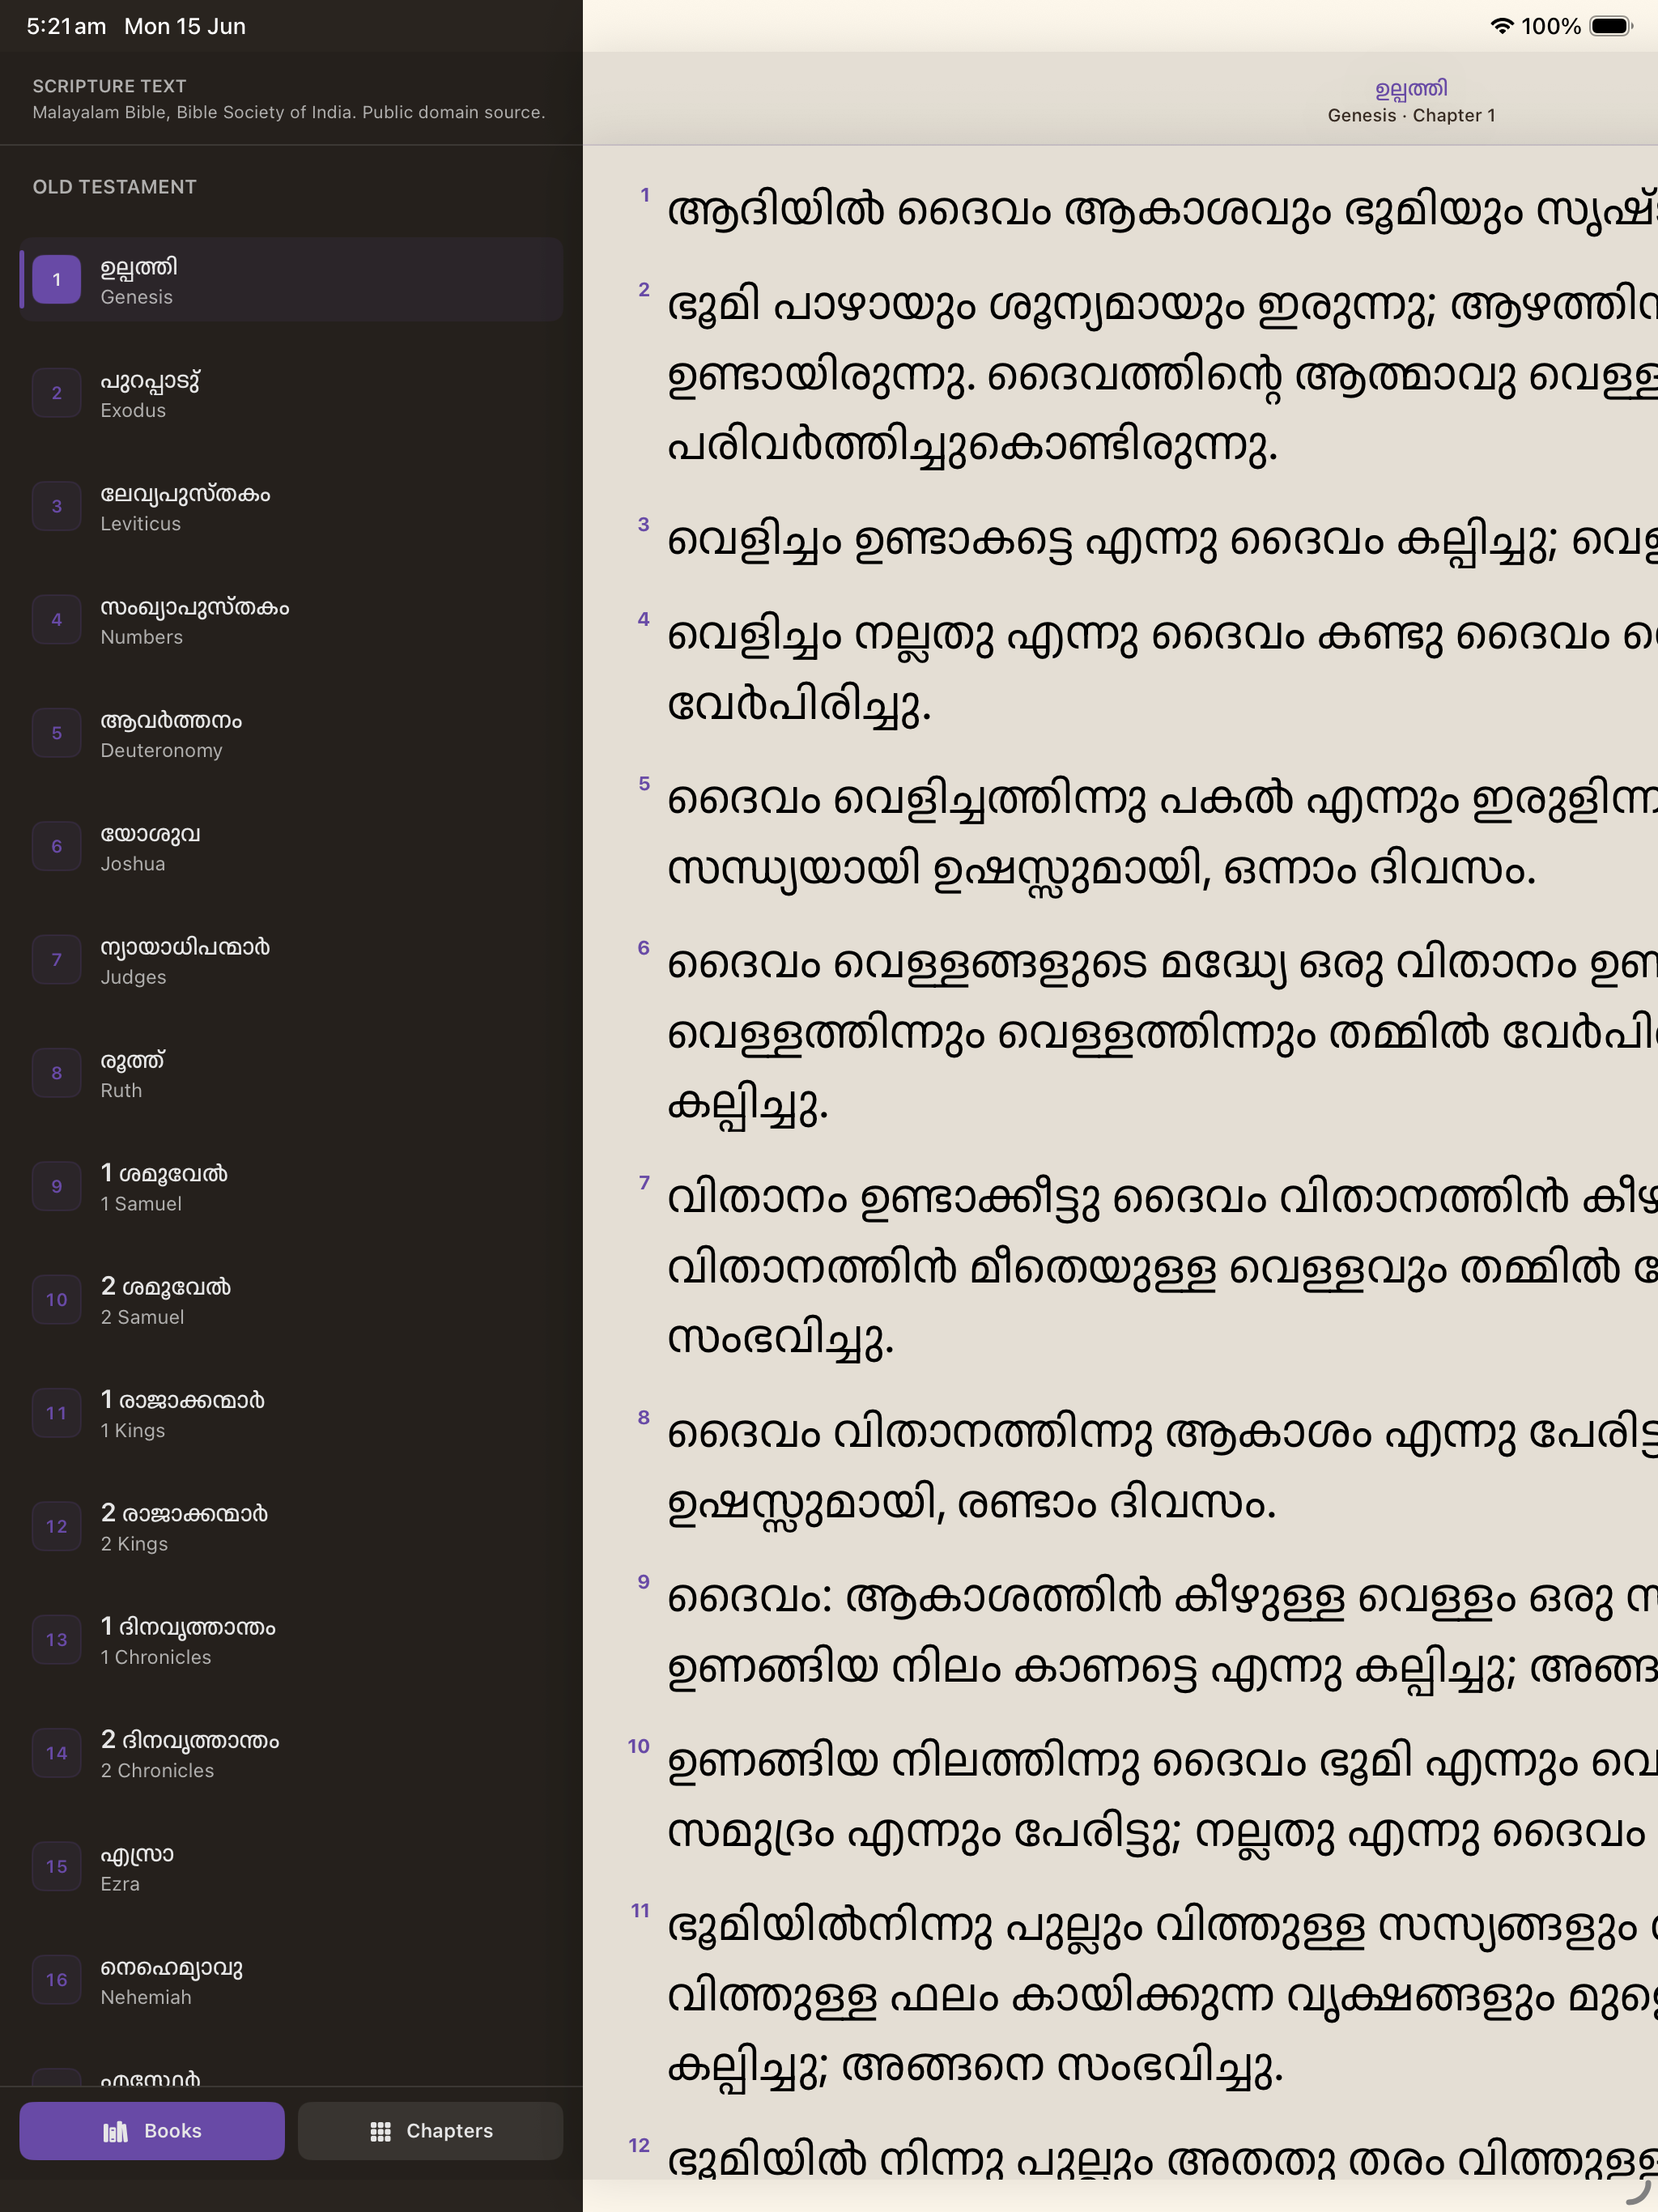Click the number 1 badge beside Genesis

(x=57, y=280)
